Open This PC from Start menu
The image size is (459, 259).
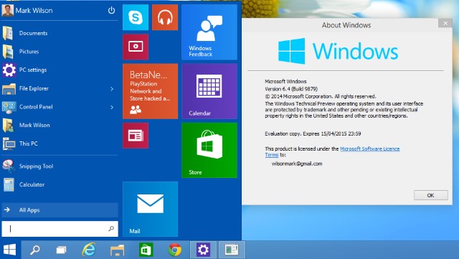point(60,143)
